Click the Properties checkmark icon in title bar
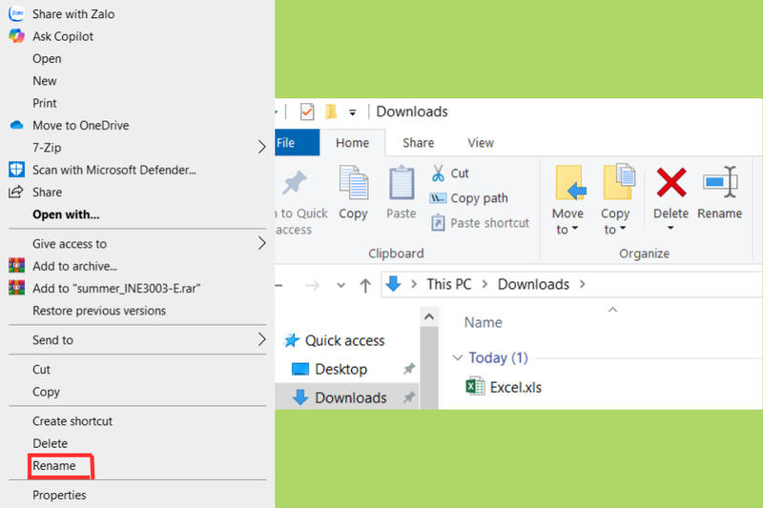763x508 pixels. 307,112
